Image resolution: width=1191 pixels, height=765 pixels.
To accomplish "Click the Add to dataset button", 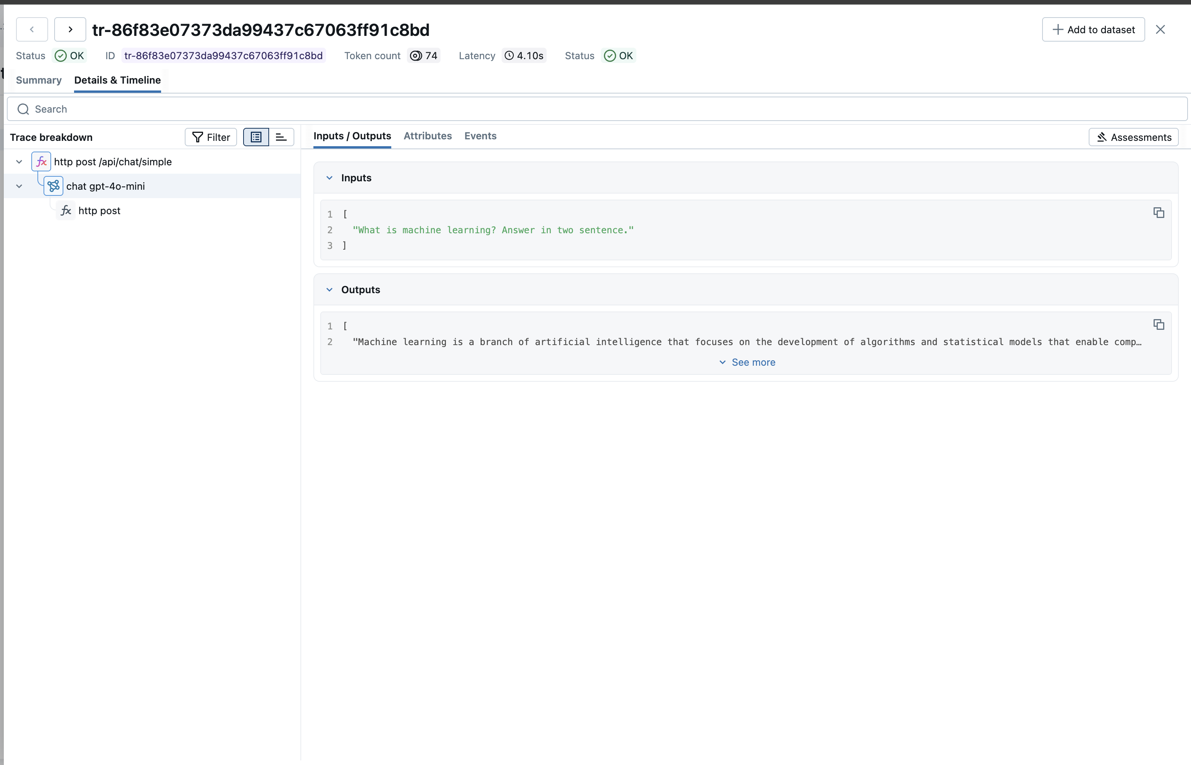I will (x=1094, y=29).
